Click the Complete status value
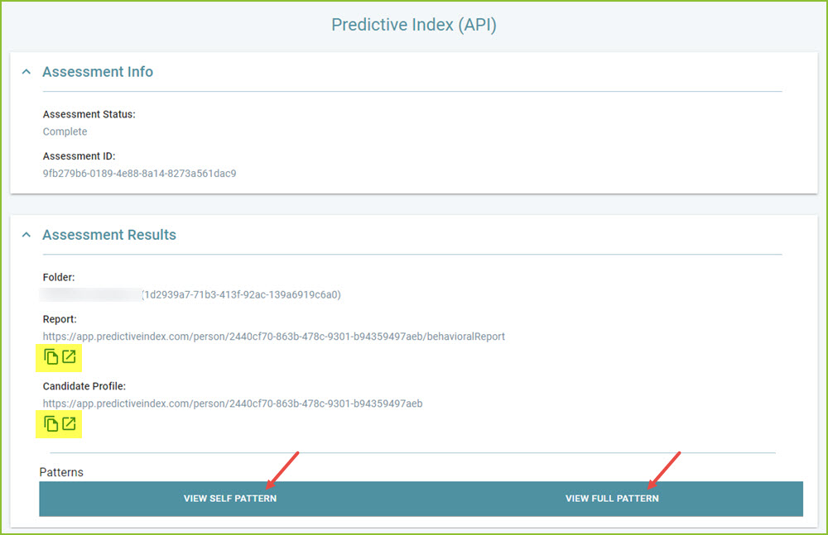Image resolution: width=828 pixels, height=535 pixels. [x=65, y=132]
